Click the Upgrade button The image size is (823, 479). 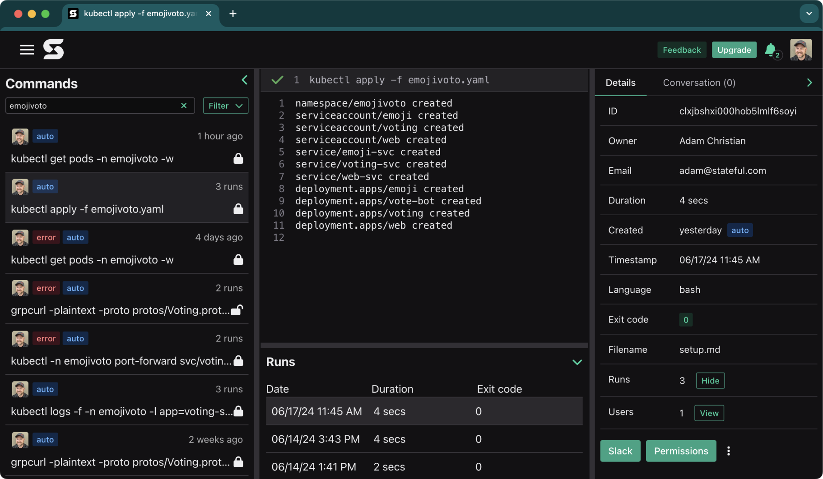click(734, 50)
